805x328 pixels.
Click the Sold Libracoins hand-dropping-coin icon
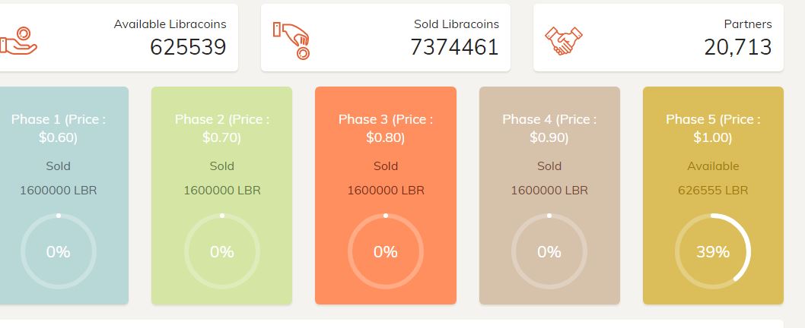[292, 40]
